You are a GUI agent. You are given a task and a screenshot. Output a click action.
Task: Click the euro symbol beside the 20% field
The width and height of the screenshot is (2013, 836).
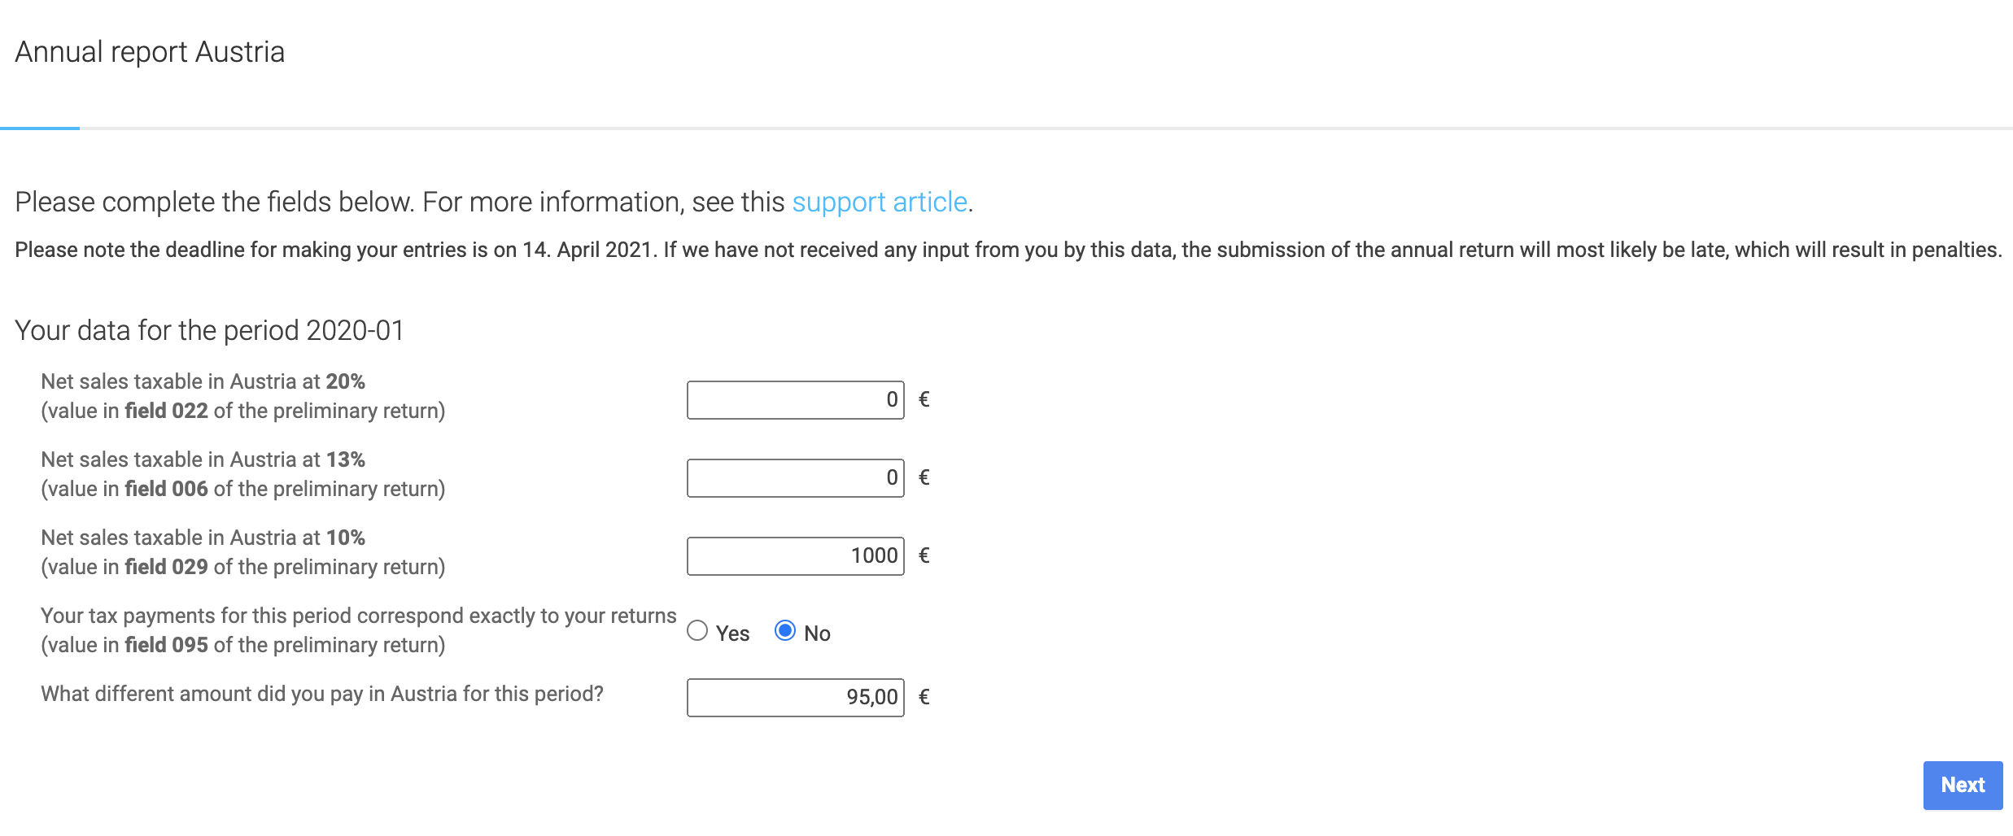(924, 399)
